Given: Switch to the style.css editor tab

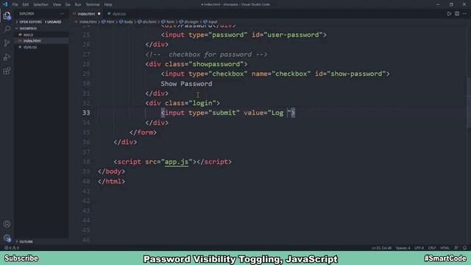Looking at the screenshot, I should pos(119,14).
